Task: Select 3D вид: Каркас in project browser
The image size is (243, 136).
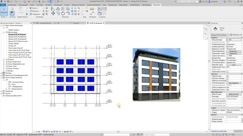Action: pos(14,44)
